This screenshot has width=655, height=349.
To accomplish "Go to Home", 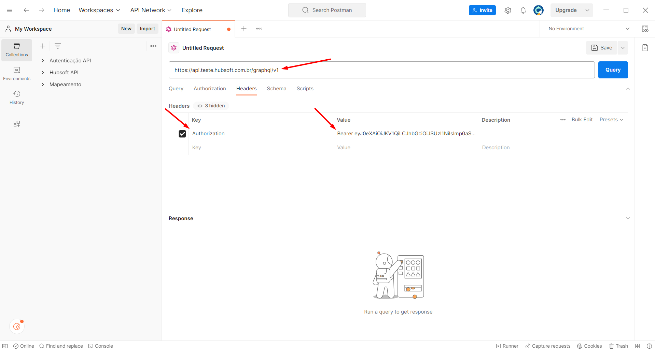I will pos(62,10).
